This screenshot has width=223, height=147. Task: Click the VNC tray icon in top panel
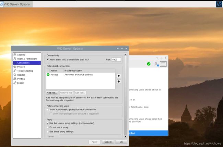point(219,4)
